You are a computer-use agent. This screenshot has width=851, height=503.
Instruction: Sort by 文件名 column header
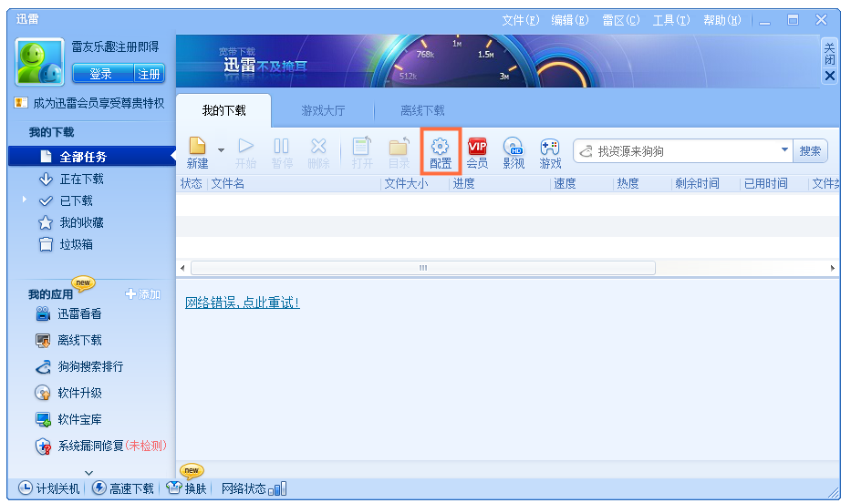227,184
